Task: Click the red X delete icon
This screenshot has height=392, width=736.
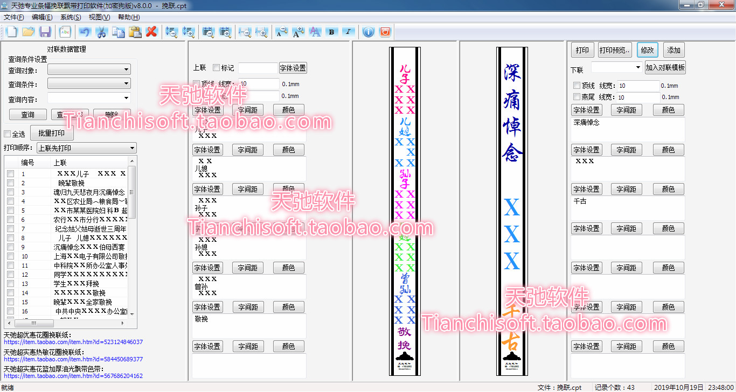Action: point(151,32)
